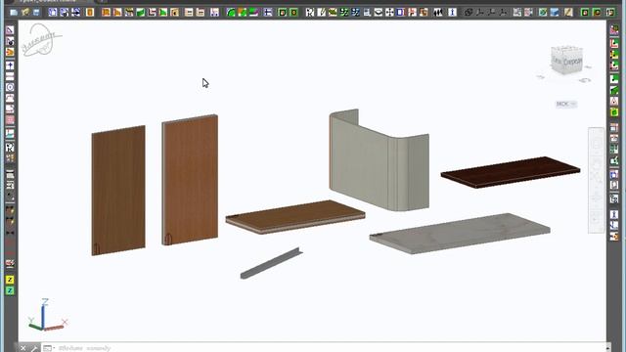Screen dimensions: 626x352
Task: Select the horizontal brown shelf in center
Action: coord(295,217)
